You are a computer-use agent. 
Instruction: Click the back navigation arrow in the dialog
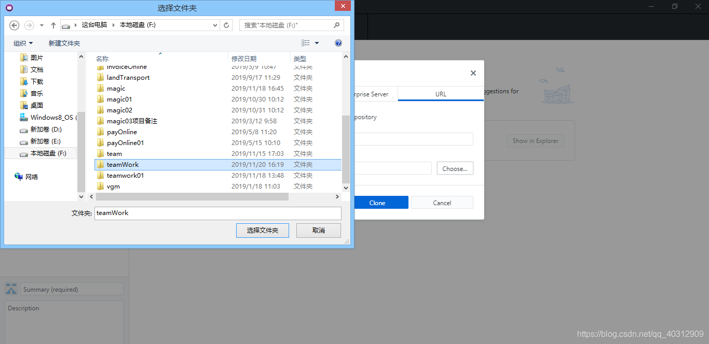tap(14, 25)
